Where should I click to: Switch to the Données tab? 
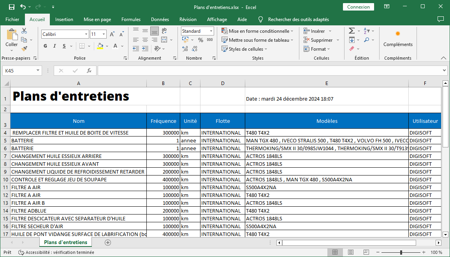160,19
